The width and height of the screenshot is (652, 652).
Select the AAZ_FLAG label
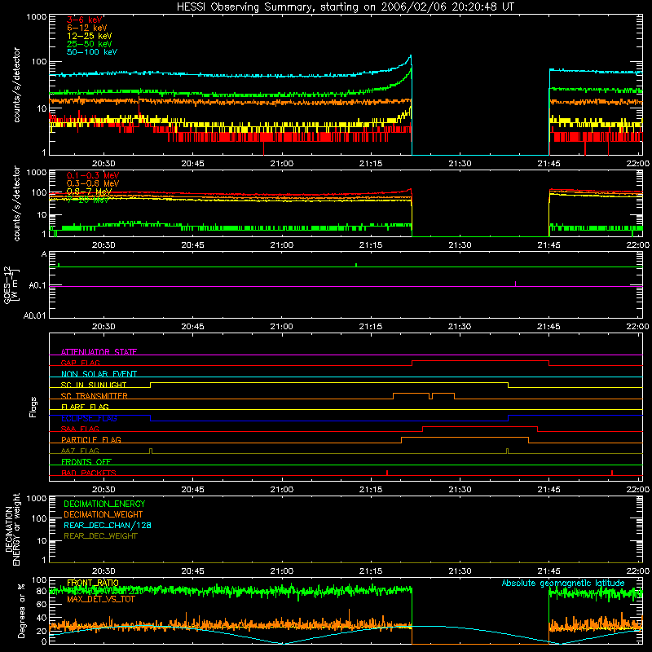pos(80,451)
